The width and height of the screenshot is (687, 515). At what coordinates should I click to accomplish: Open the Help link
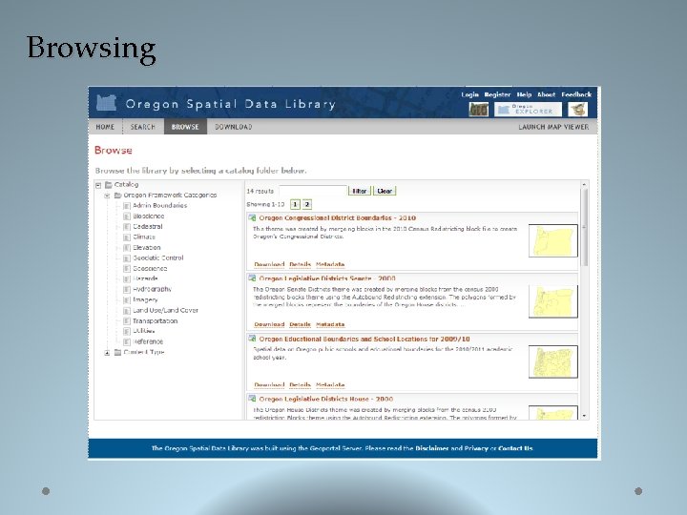point(524,94)
